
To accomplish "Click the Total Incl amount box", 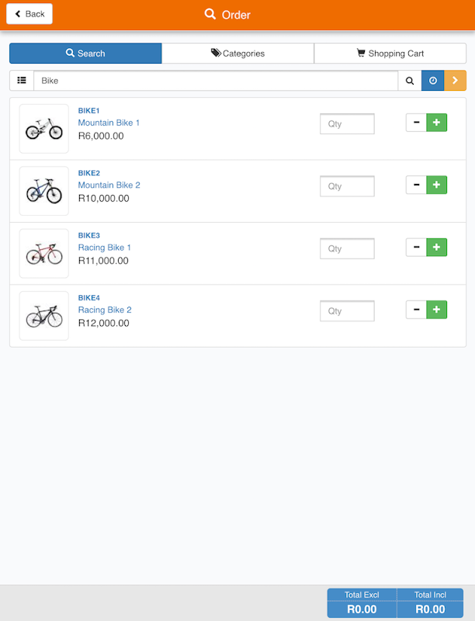I will (x=430, y=603).
